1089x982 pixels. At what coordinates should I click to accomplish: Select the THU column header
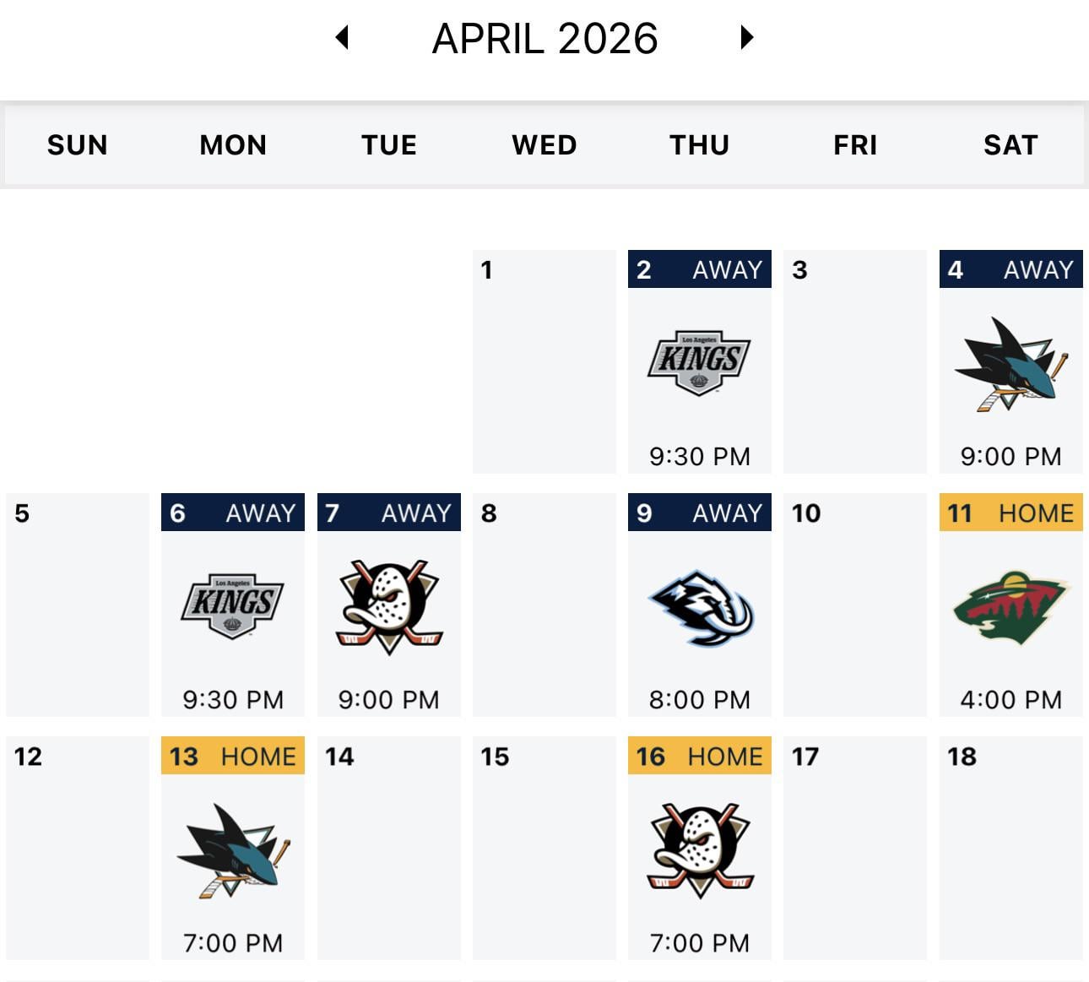(699, 145)
